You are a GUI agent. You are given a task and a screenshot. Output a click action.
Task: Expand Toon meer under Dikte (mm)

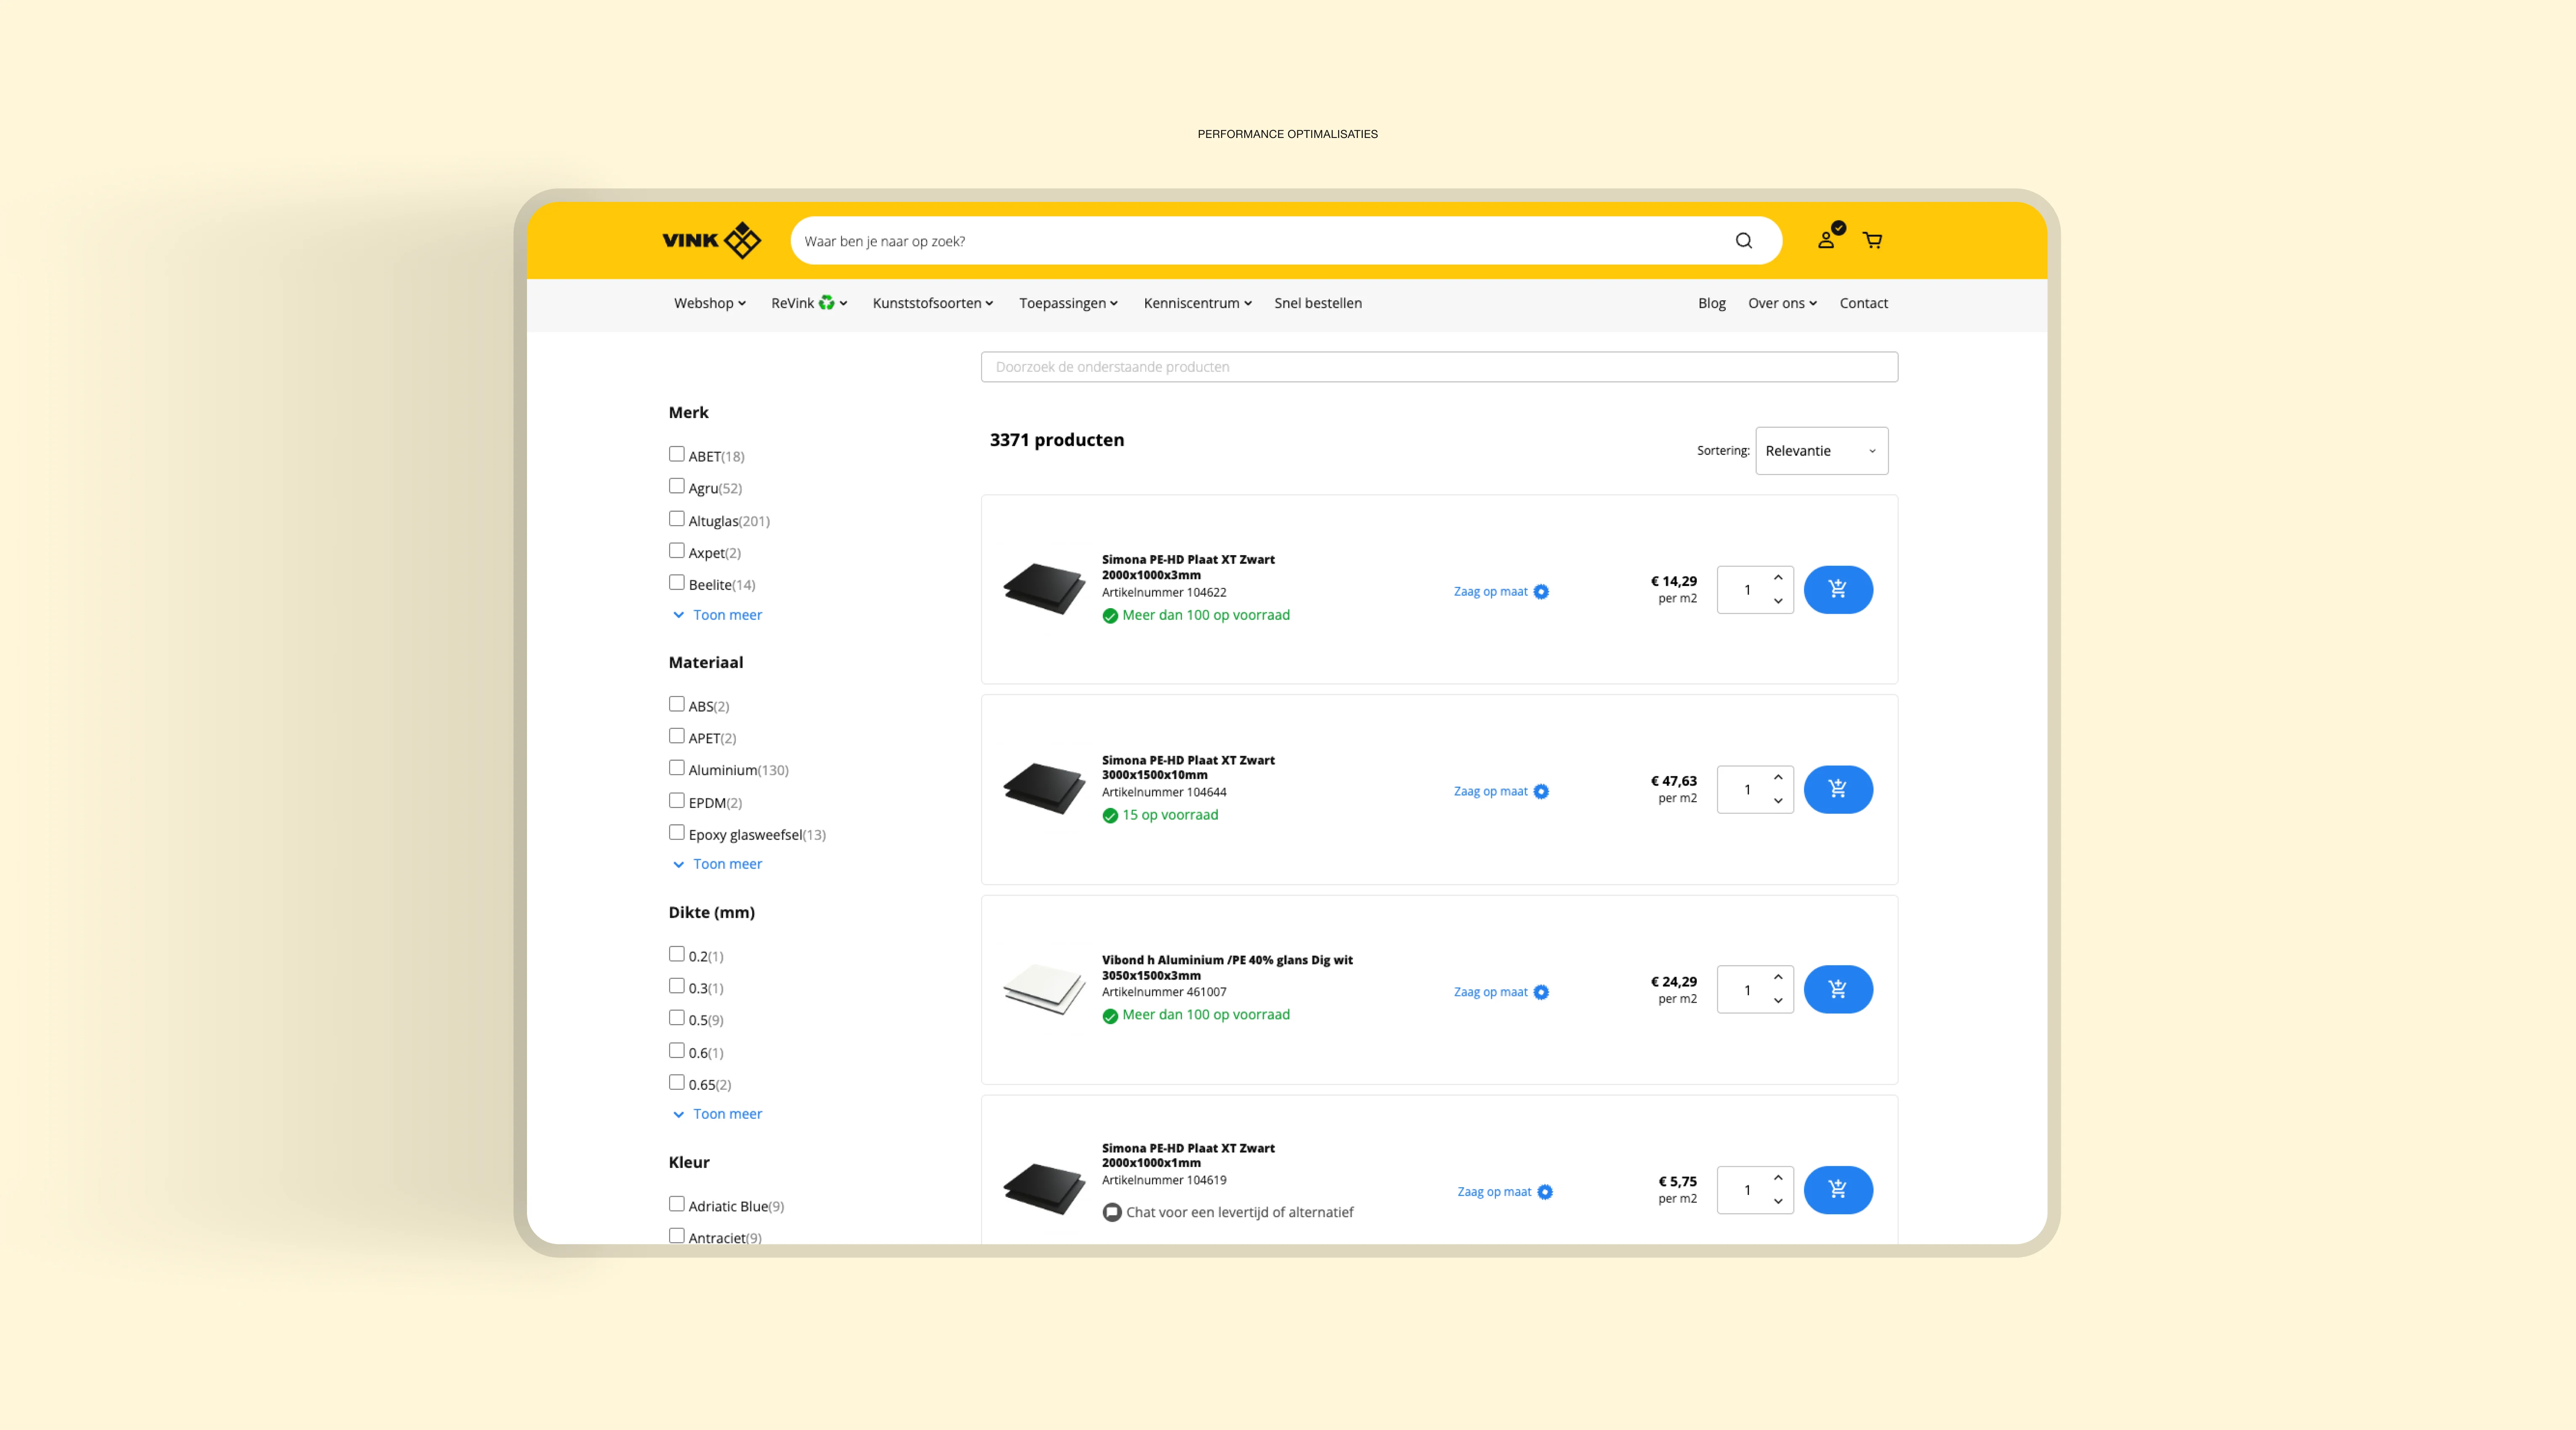click(726, 1113)
